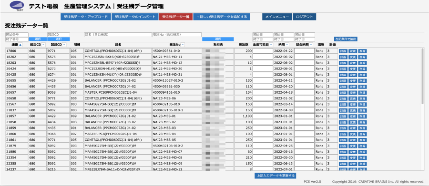Click 受注数 cell 1,100

(x=243, y=116)
